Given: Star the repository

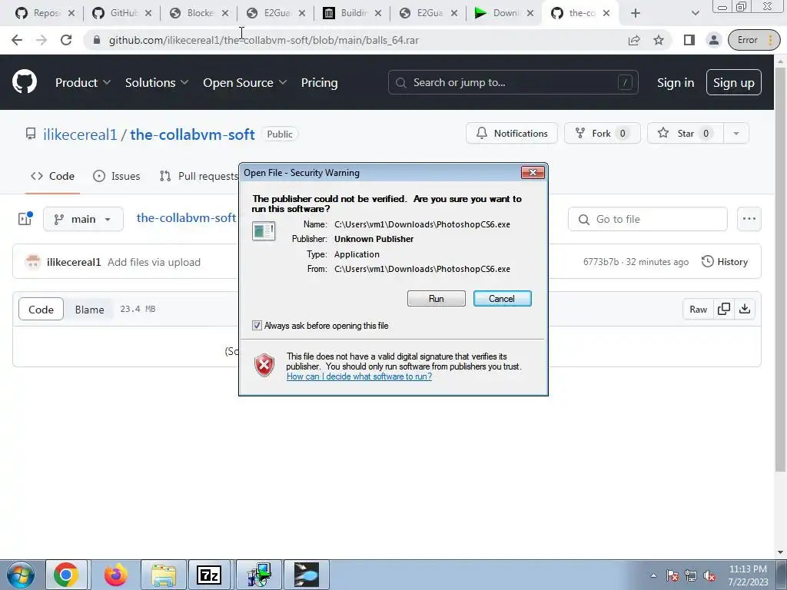Looking at the screenshot, I should 685,134.
